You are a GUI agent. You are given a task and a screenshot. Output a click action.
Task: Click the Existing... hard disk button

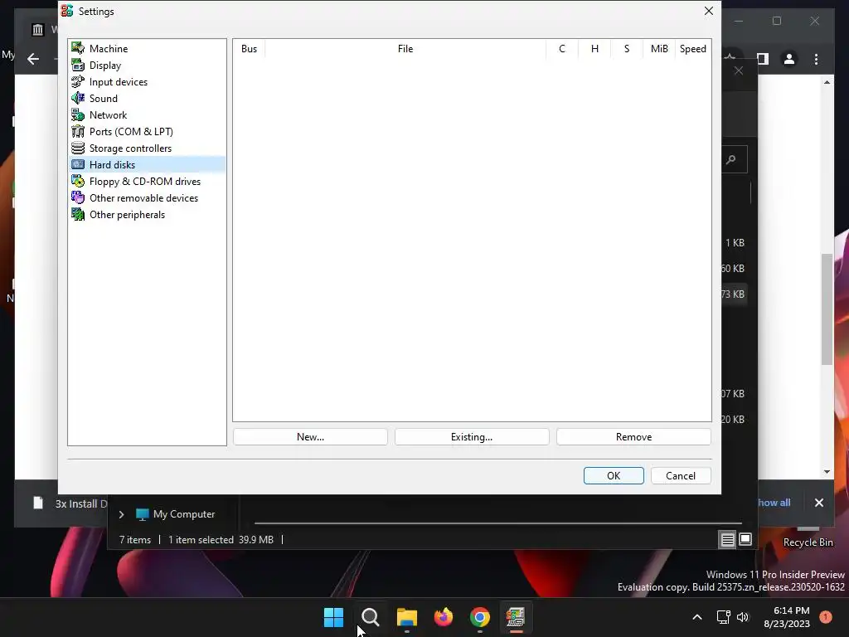click(x=472, y=437)
